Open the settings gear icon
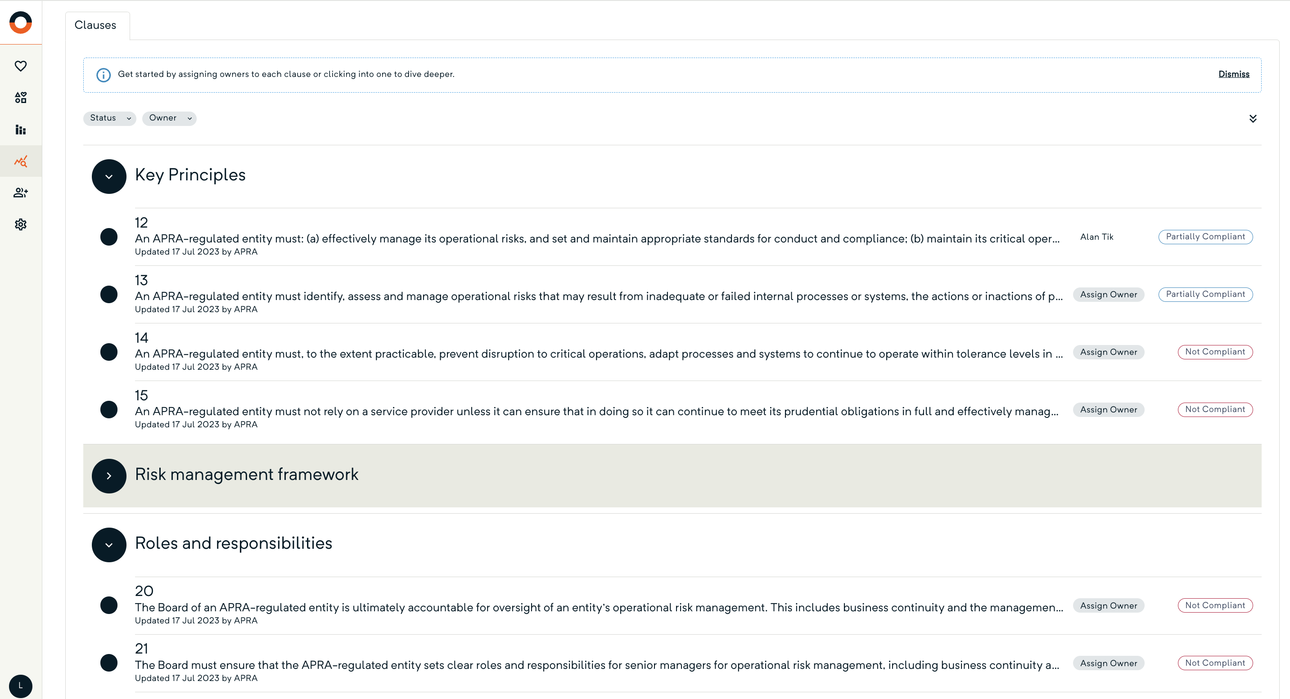This screenshot has height=699, width=1290. point(21,224)
